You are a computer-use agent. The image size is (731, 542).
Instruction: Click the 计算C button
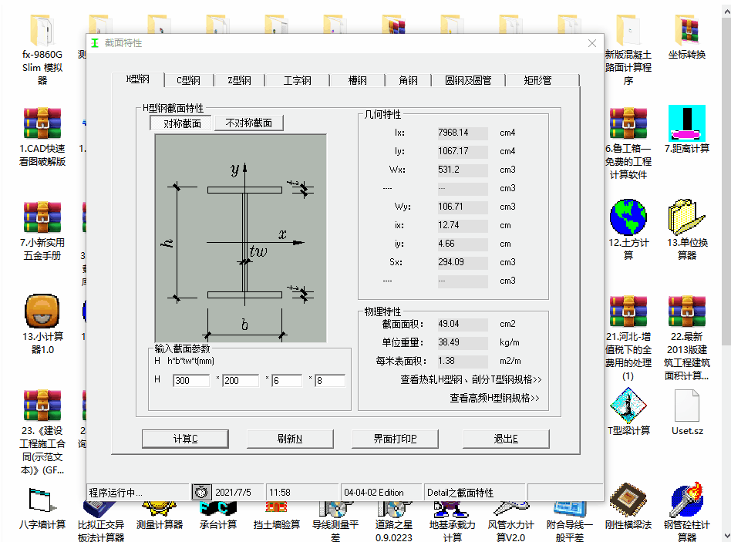click(x=184, y=438)
